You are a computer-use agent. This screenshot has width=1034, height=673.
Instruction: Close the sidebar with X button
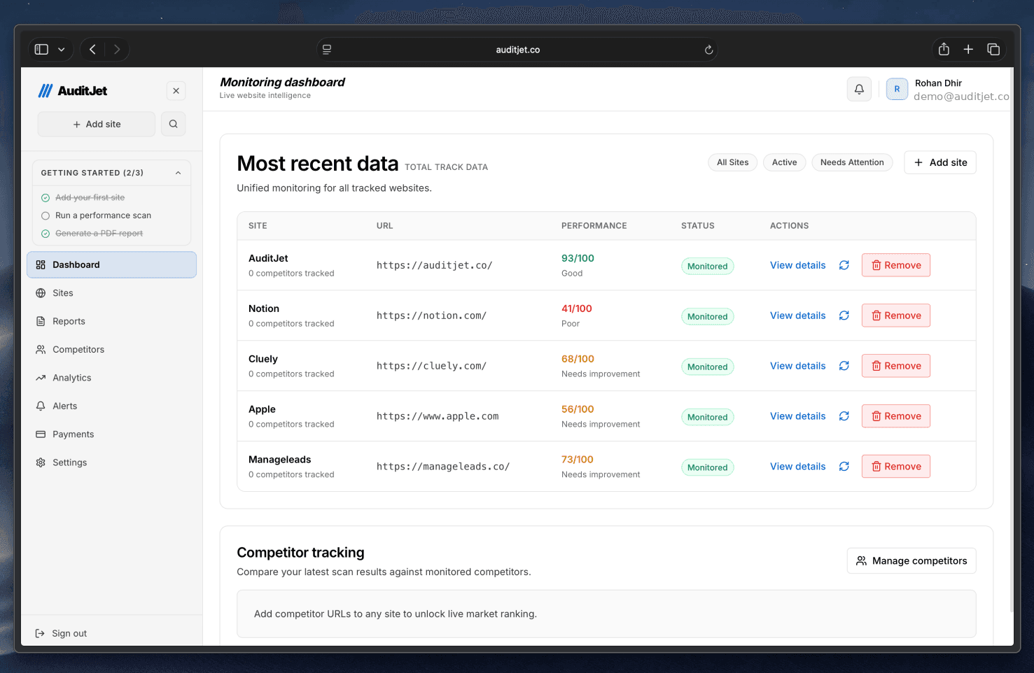176,91
